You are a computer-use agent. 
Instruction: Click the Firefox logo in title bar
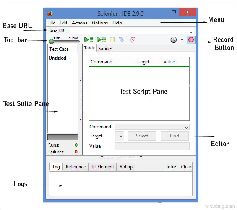[x=50, y=13]
